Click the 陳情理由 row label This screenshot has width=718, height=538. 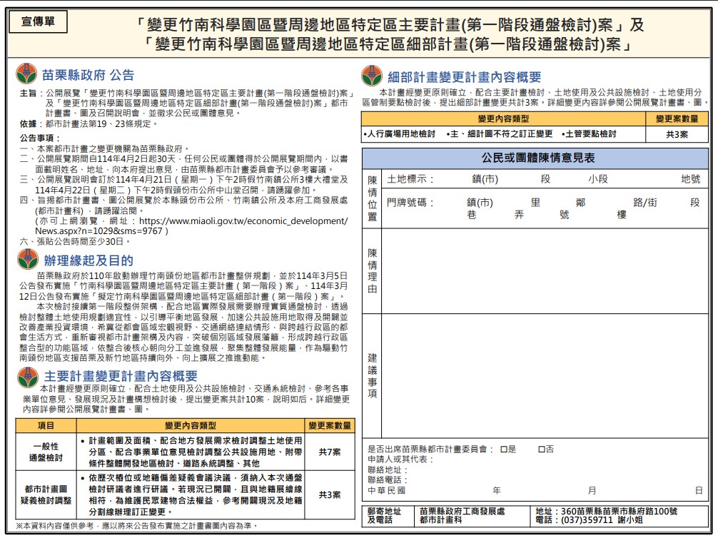373,271
